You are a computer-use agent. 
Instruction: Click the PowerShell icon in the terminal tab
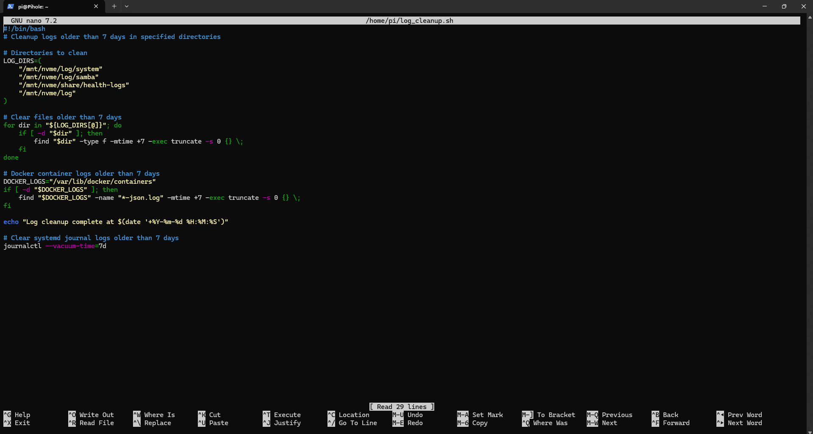[x=11, y=6]
